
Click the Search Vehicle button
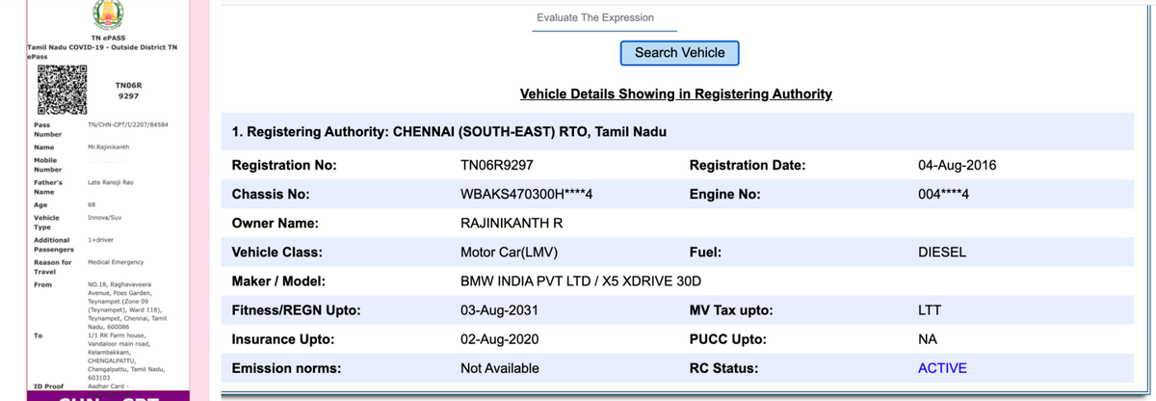679,53
